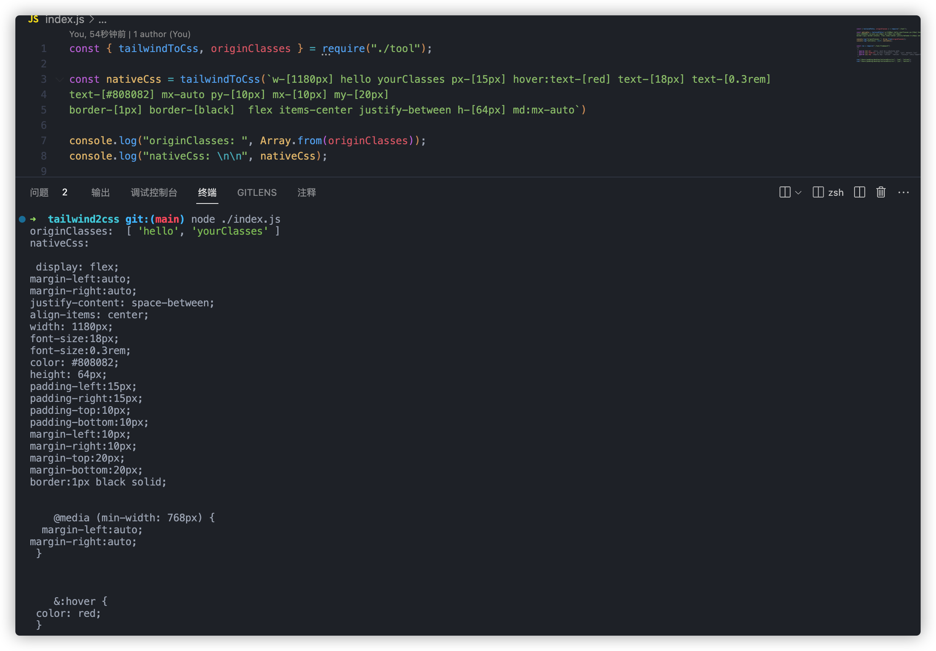Switch to the 问题 problems tab

(x=40, y=192)
